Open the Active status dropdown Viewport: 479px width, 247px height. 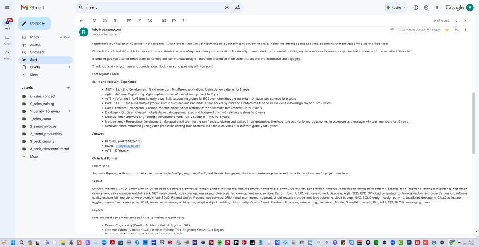tap(396, 7)
